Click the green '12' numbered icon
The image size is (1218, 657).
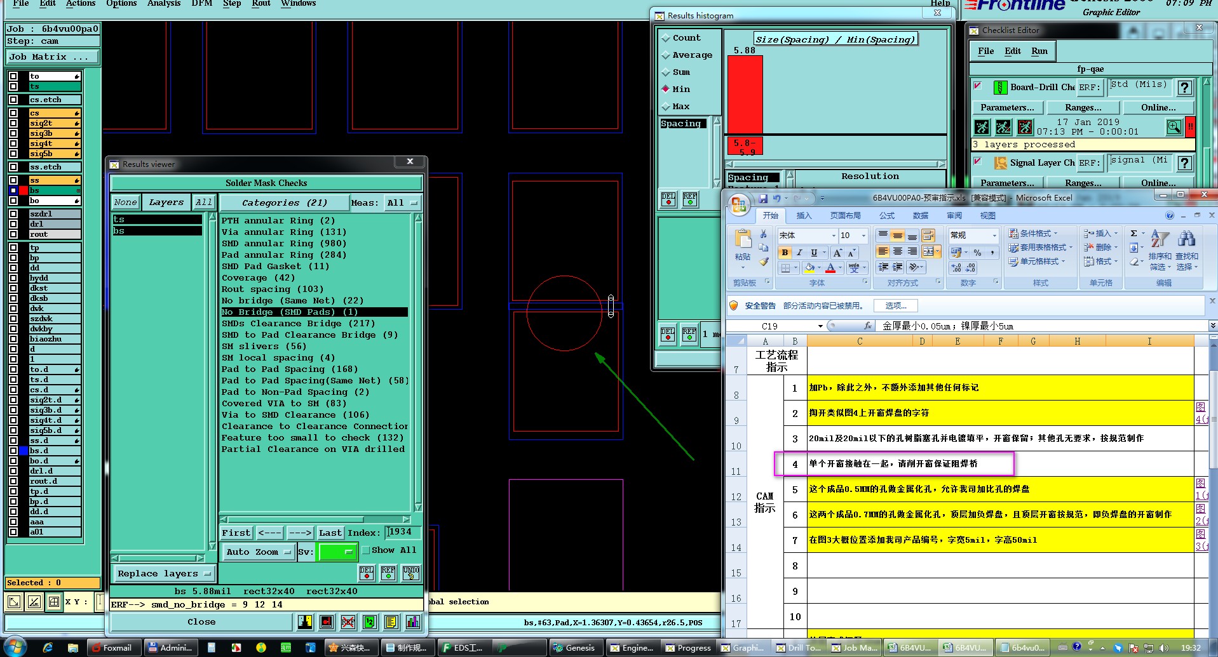point(370,622)
